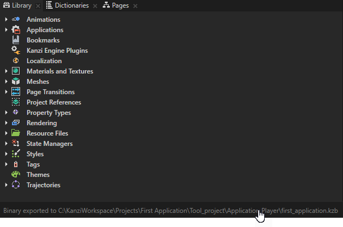The height and width of the screenshot is (227, 343).
Task: Close the Dictionaries tab
Action: [x=94, y=6]
